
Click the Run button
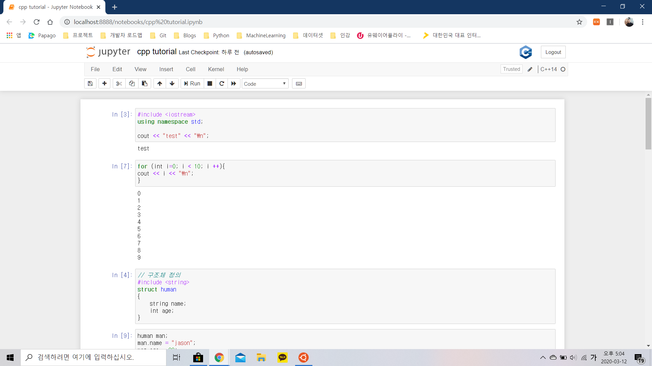tap(192, 83)
